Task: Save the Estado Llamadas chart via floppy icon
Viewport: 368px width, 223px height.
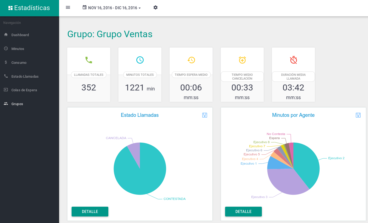Action: 205,115
